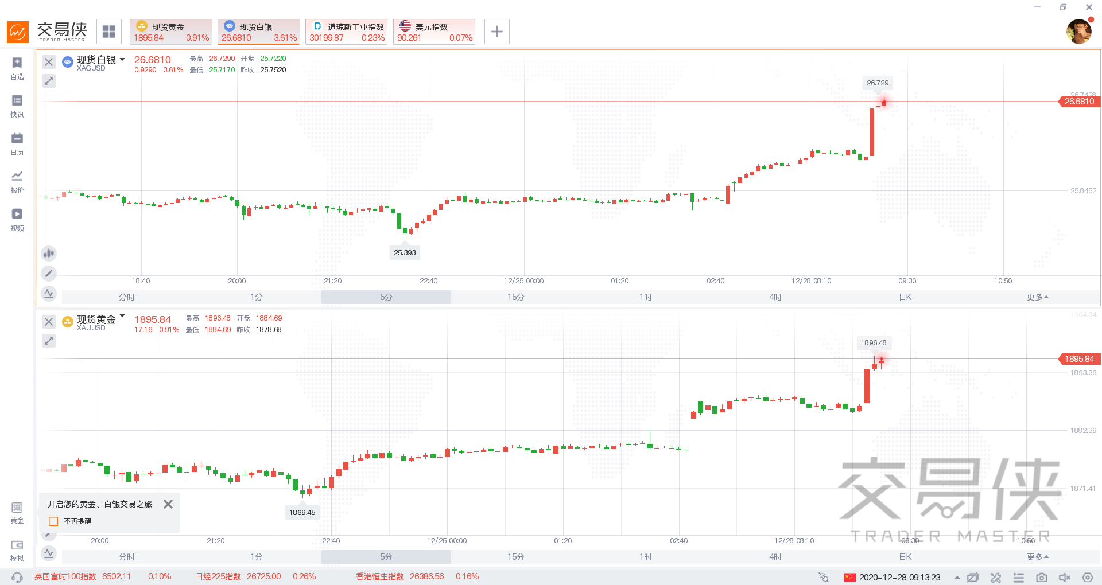Select 5分 timeframe on silver chart
Screen dimensions: 1102x585
pyautogui.click(x=386, y=297)
